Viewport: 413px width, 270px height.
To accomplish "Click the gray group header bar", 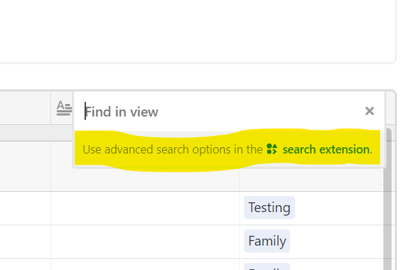I will 36,133.
